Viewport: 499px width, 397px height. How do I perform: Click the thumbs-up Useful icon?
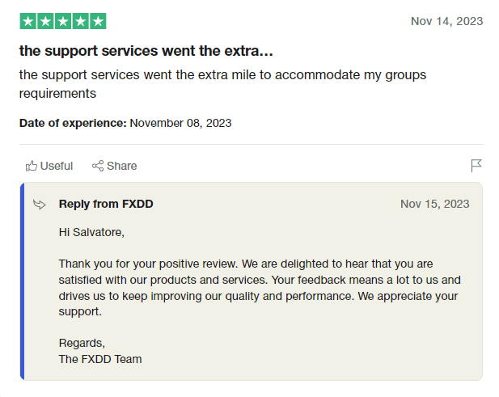[x=32, y=166]
